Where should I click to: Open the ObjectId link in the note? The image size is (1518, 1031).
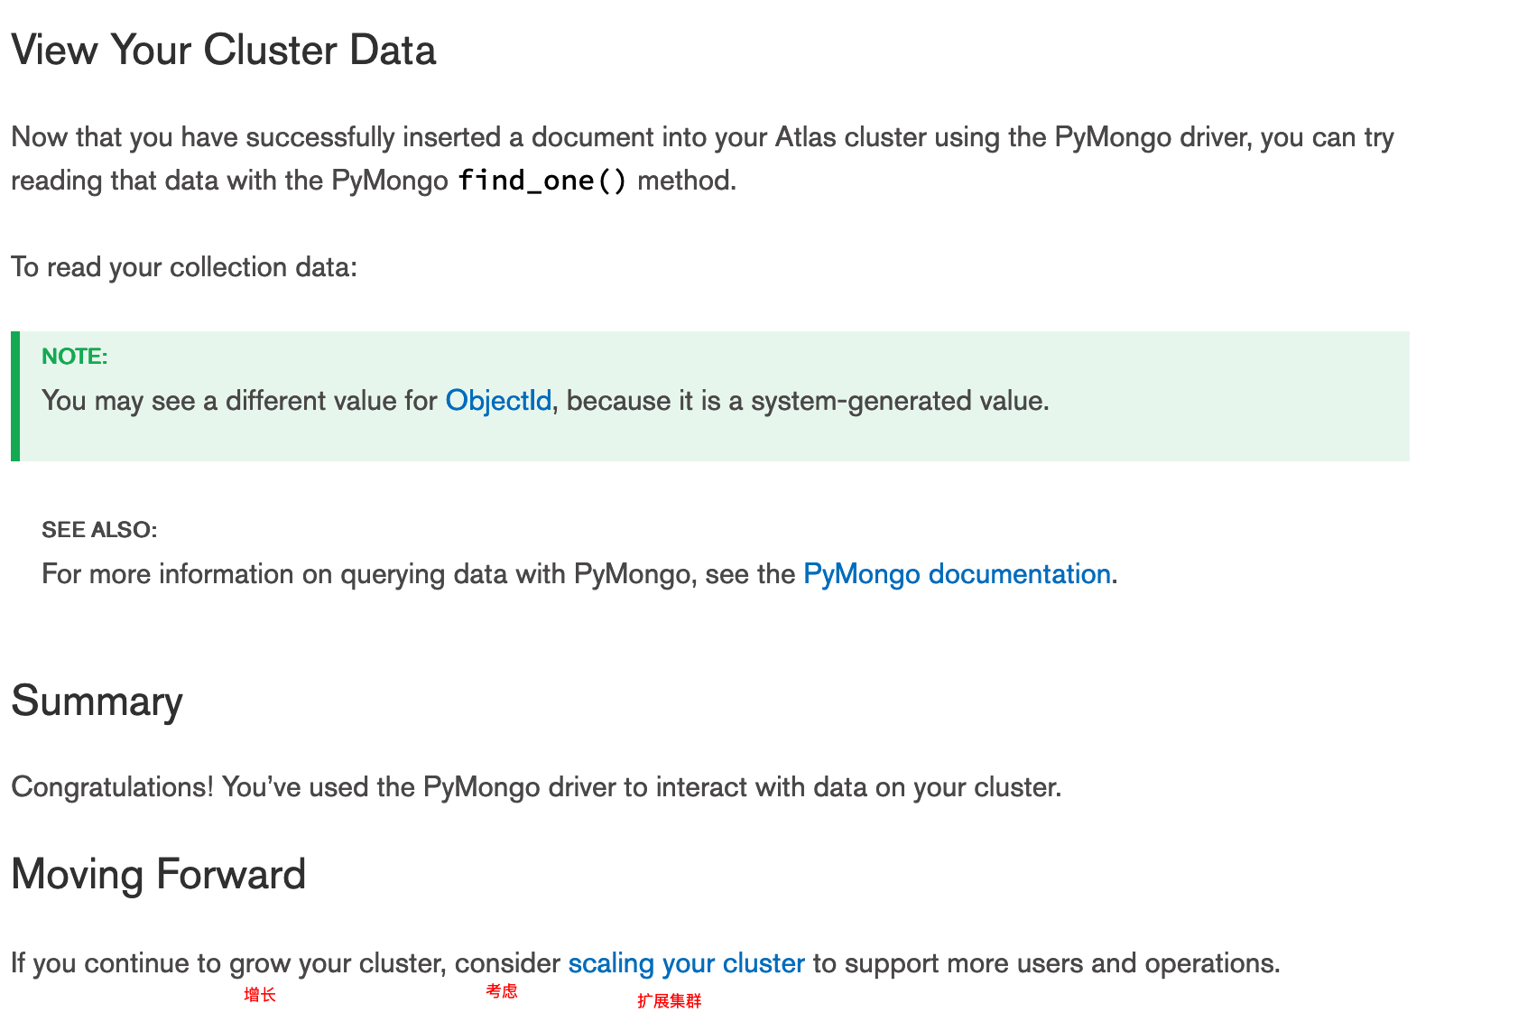pos(498,400)
